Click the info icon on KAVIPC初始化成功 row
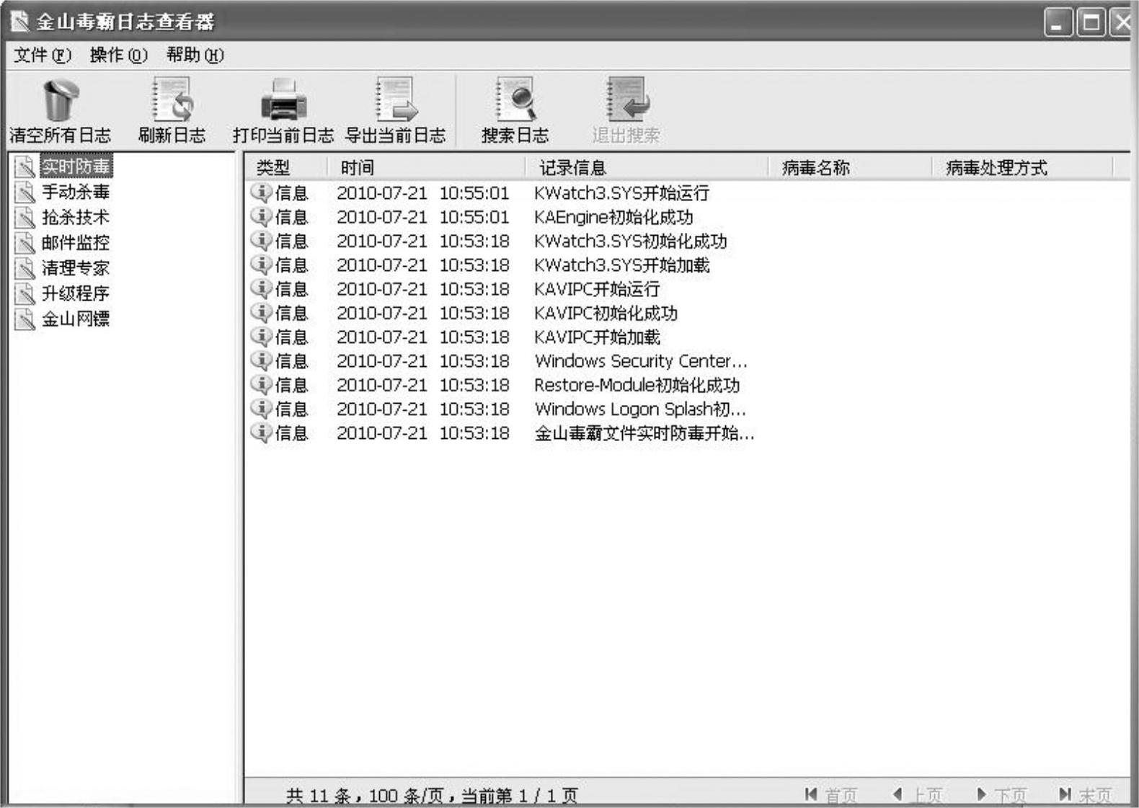The height and width of the screenshot is (808, 1139). [x=261, y=313]
